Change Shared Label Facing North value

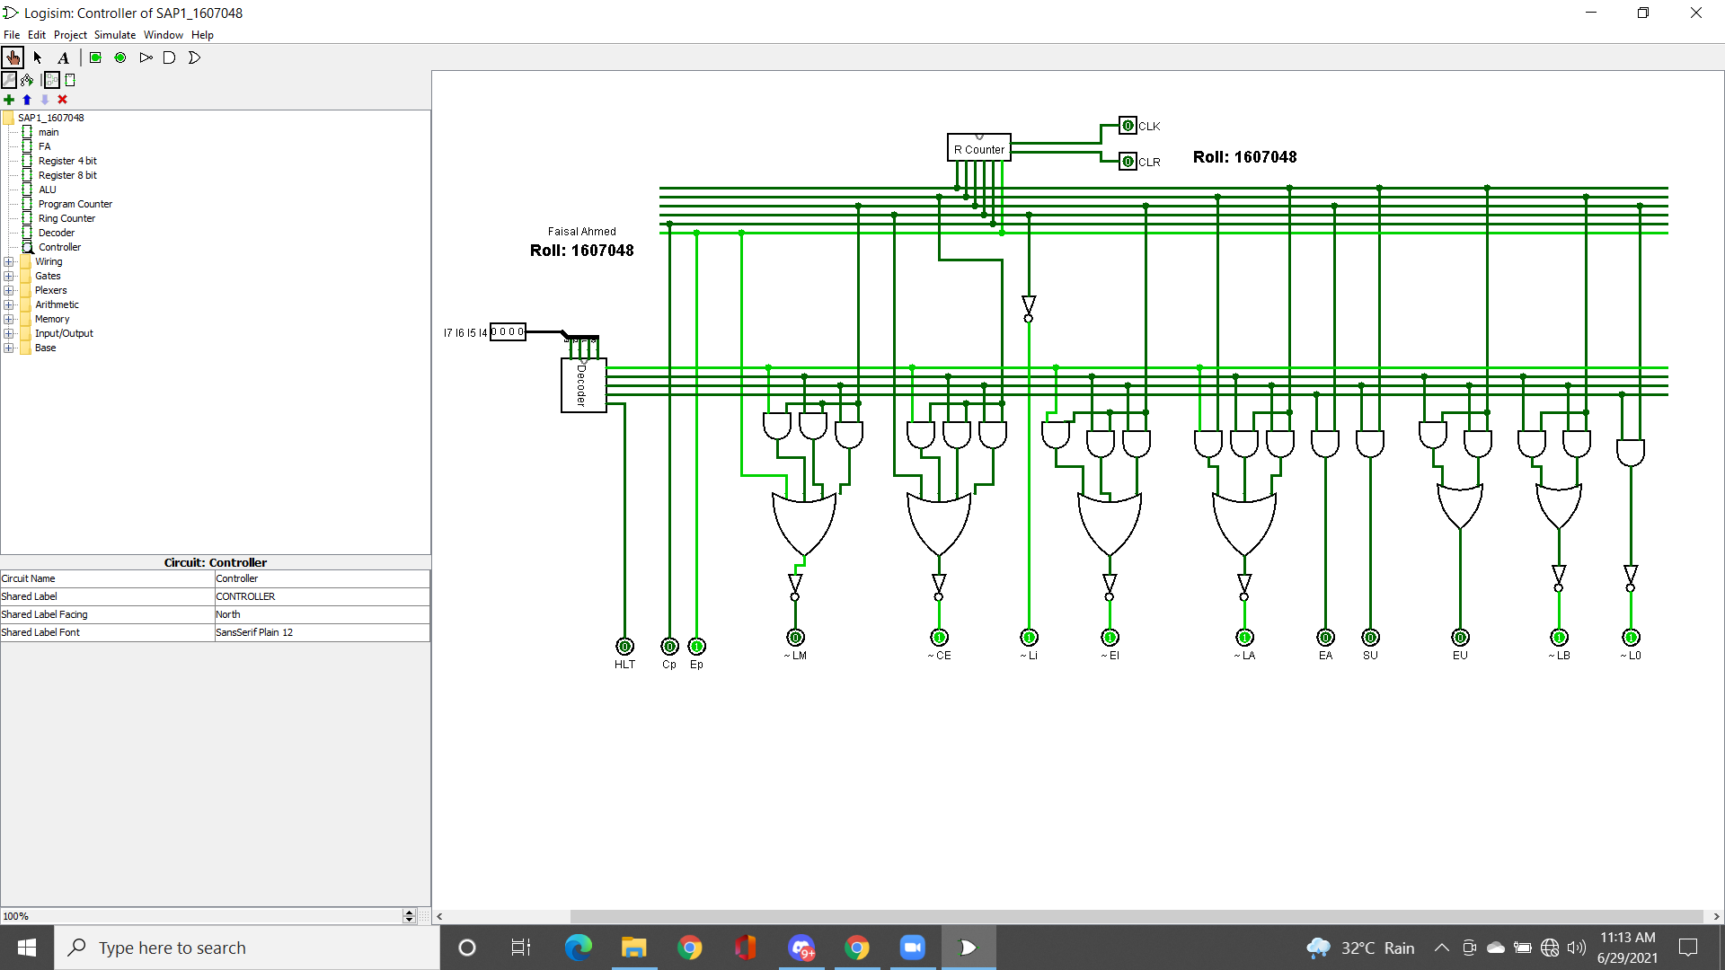tap(322, 614)
